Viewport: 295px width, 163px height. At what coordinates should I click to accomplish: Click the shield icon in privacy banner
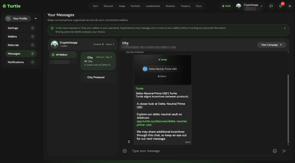coord(52,28)
